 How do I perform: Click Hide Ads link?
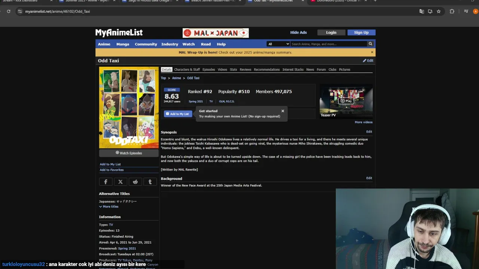pos(299,33)
